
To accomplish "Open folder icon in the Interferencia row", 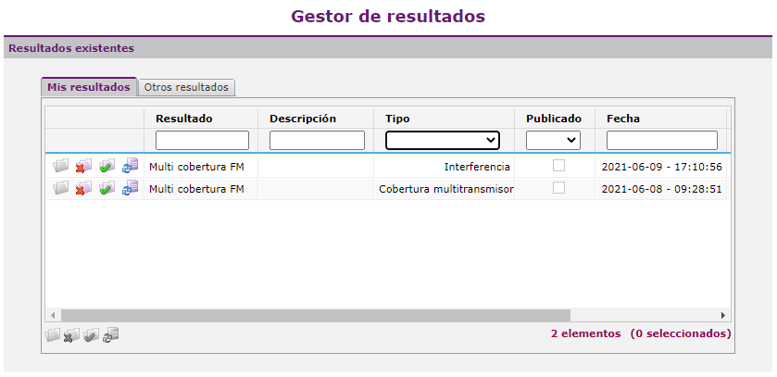I will (x=60, y=167).
